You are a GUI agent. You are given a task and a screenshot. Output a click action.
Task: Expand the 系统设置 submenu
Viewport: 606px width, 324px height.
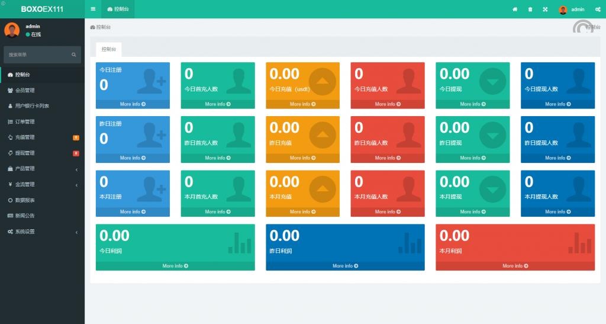click(41, 232)
